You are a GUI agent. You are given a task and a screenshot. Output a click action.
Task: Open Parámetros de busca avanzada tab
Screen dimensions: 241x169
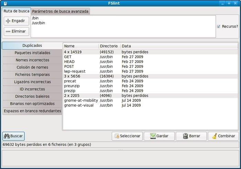(60, 11)
